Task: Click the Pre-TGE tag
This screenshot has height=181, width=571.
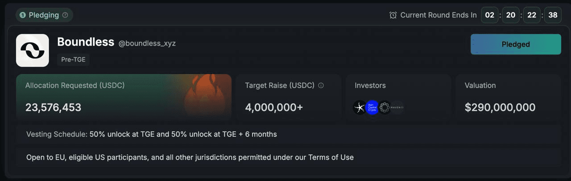Action: point(73,59)
